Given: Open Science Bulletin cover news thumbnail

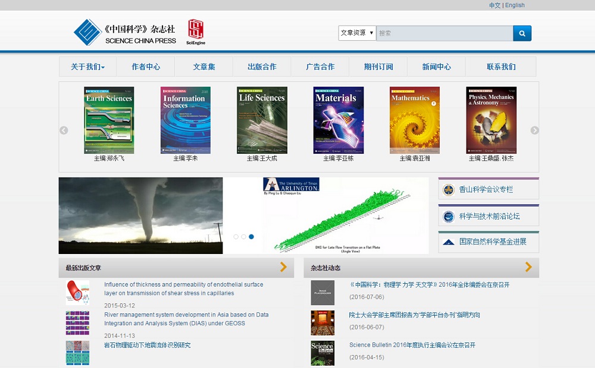Looking at the screenshot, I should (322, 353).
